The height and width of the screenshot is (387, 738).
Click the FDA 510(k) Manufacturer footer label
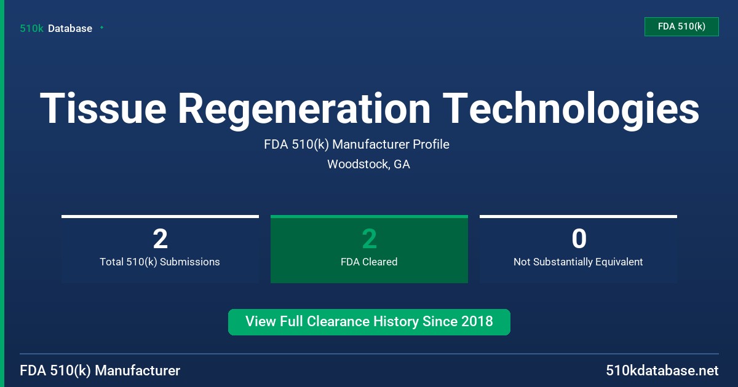tap(100, 370)
